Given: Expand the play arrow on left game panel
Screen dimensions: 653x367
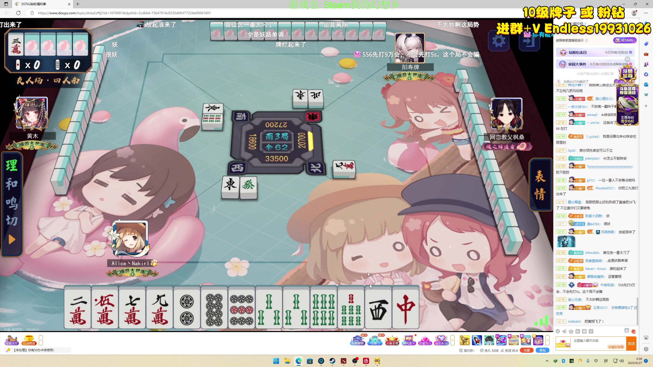Looking at the screenshot, I should [12, 240].
